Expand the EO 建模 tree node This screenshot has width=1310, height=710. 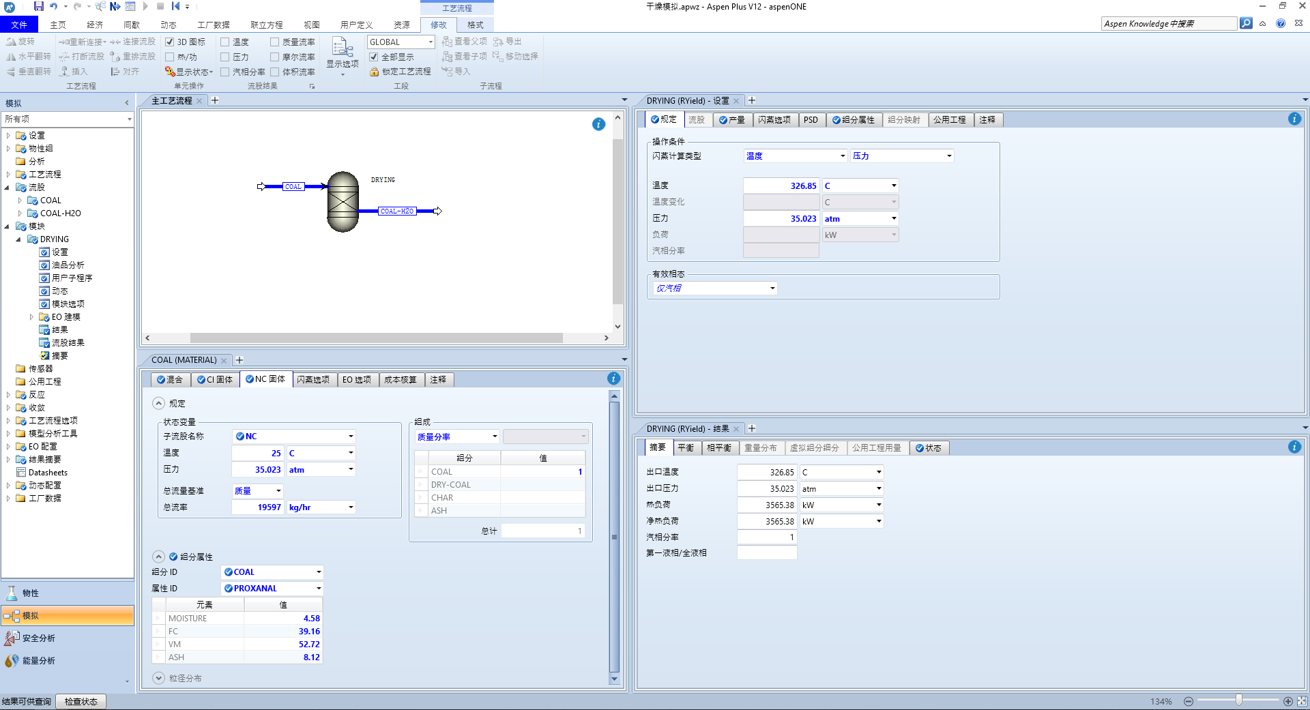pos(31,317)
